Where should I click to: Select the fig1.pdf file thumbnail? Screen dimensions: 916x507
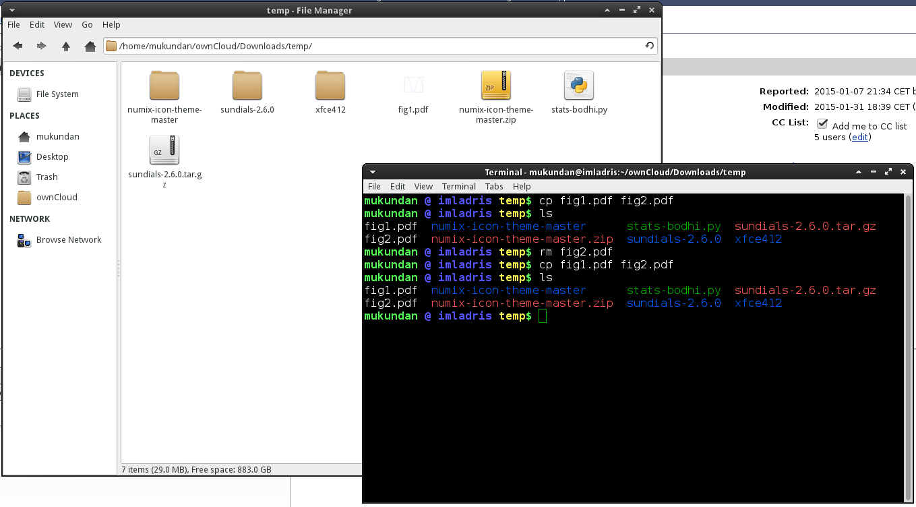click(413, 86)
